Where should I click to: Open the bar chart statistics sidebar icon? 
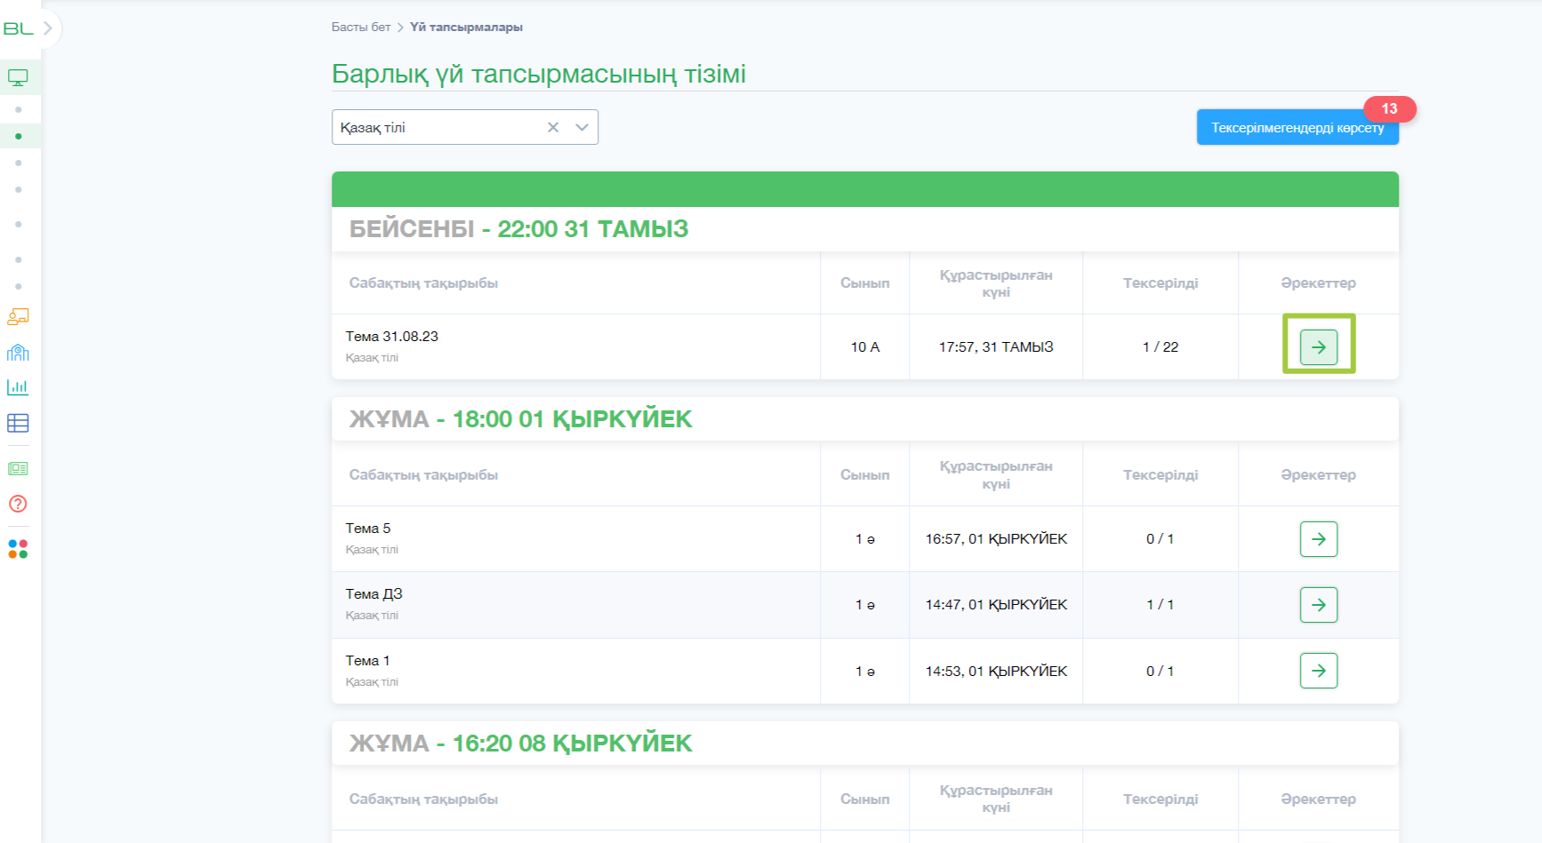[x=18, y=387]
